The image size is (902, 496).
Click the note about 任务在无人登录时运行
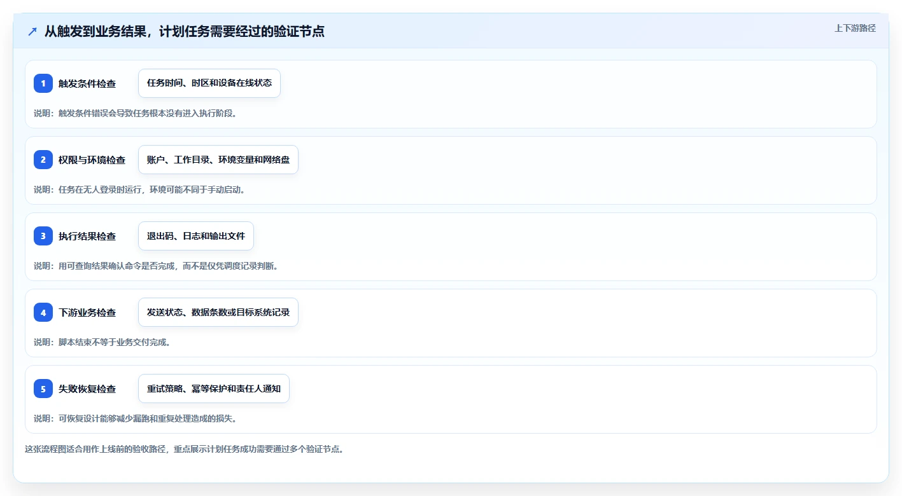pos(139,189)
